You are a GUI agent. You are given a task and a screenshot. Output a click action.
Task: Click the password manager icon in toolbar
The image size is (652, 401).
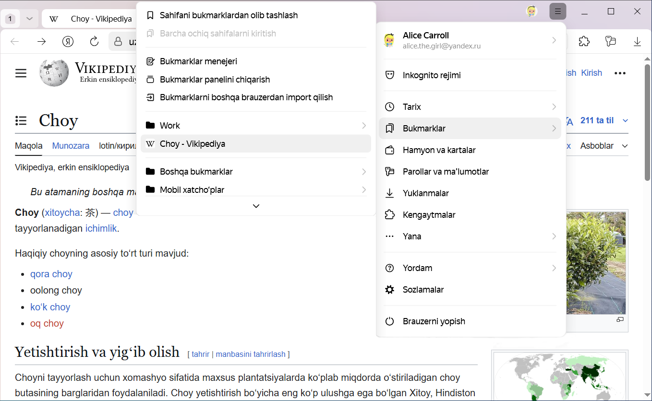610,42
